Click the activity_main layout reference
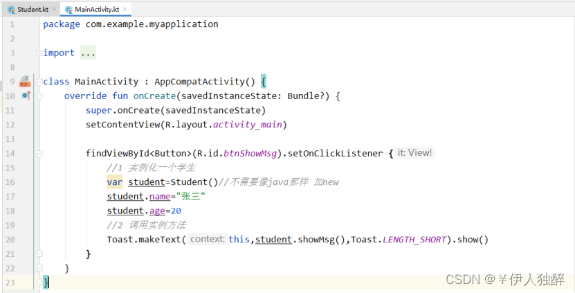This screenshot has width=575, height=293. (248, 125)
